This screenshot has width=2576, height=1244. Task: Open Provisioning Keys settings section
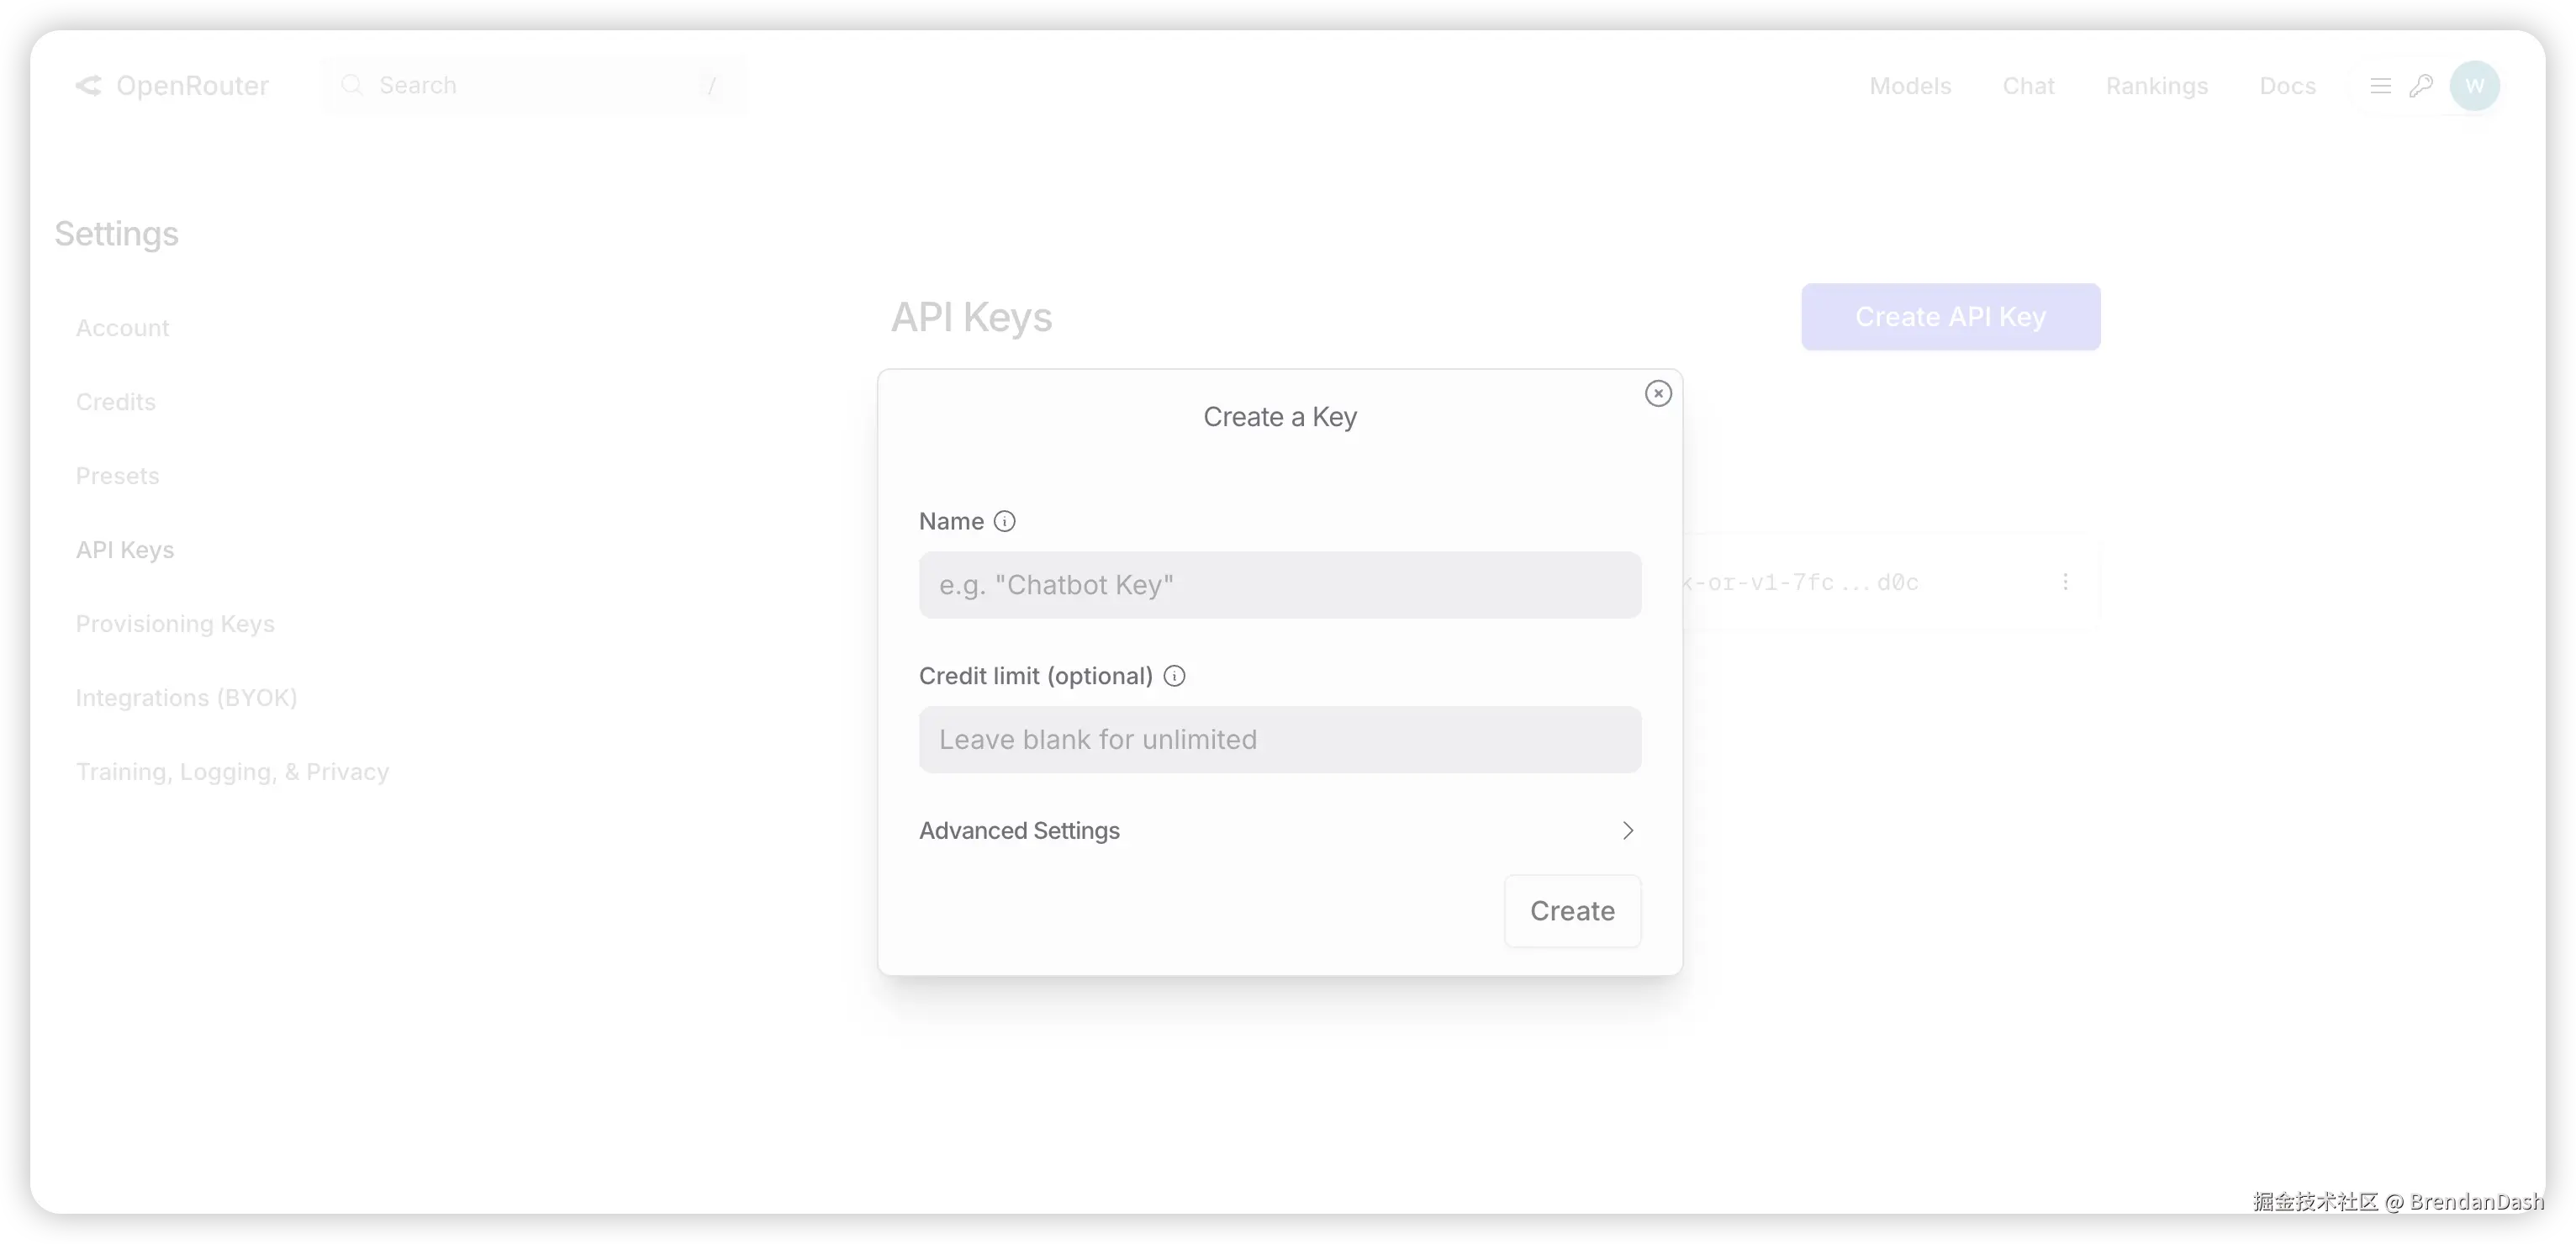click(x=175, y=624)
